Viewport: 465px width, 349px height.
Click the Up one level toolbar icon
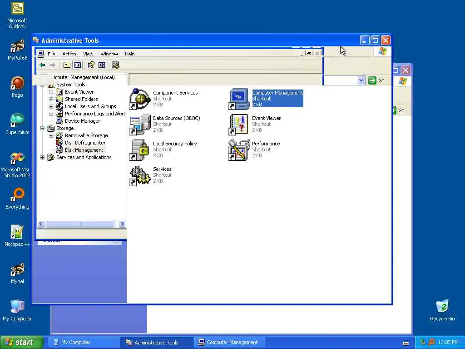[67, 65]
